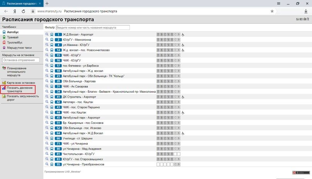This screenshot has width=312, height=179.
Task: Open route ЧМК - Ак.Сахарова
Action: tap(75, 87)
